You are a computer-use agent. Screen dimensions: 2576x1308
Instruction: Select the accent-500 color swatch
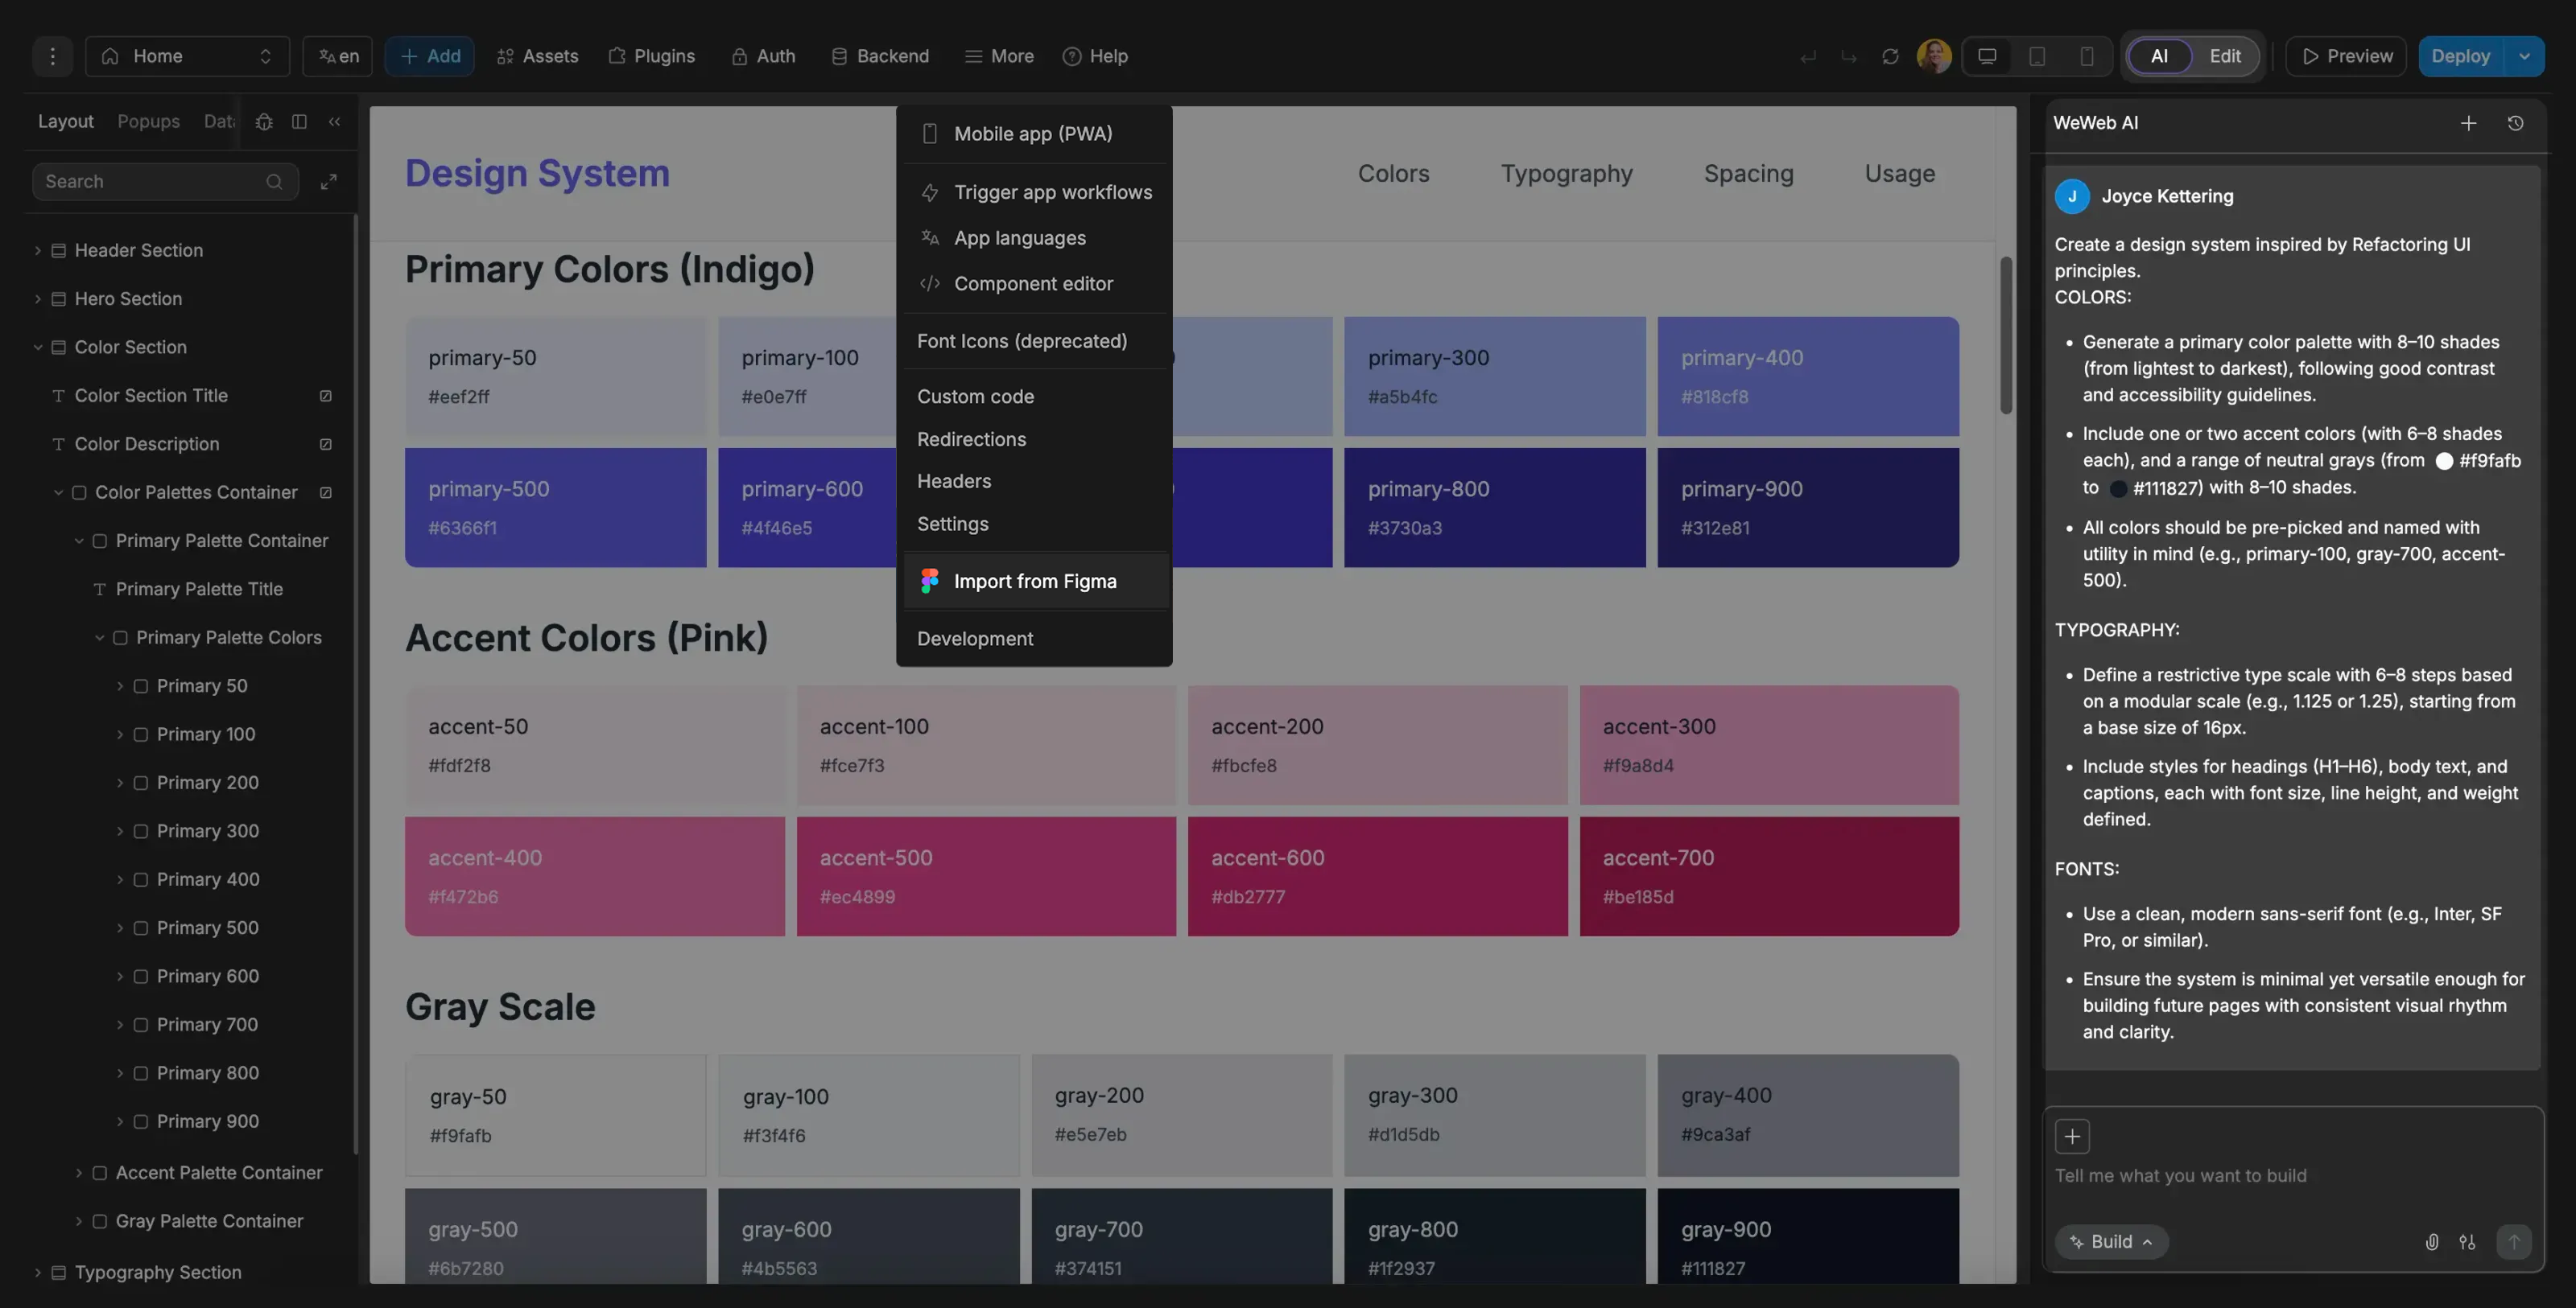(x=985, y=874)
